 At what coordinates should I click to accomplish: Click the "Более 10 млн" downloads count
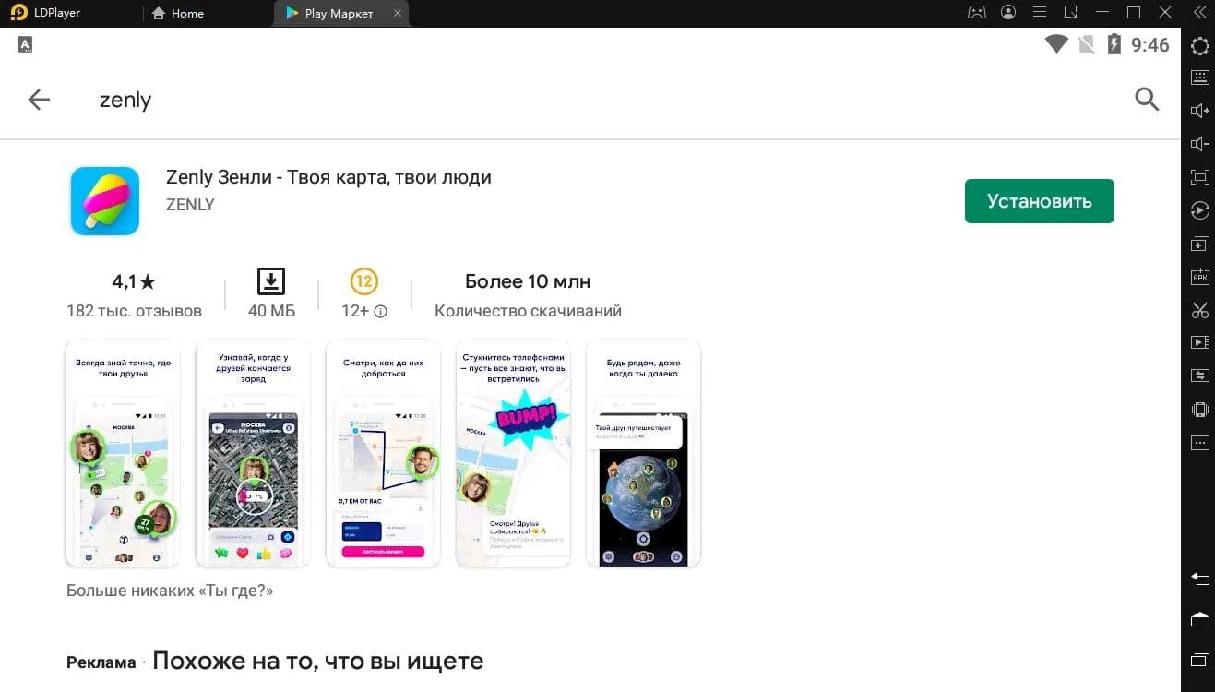click(528, 281)
